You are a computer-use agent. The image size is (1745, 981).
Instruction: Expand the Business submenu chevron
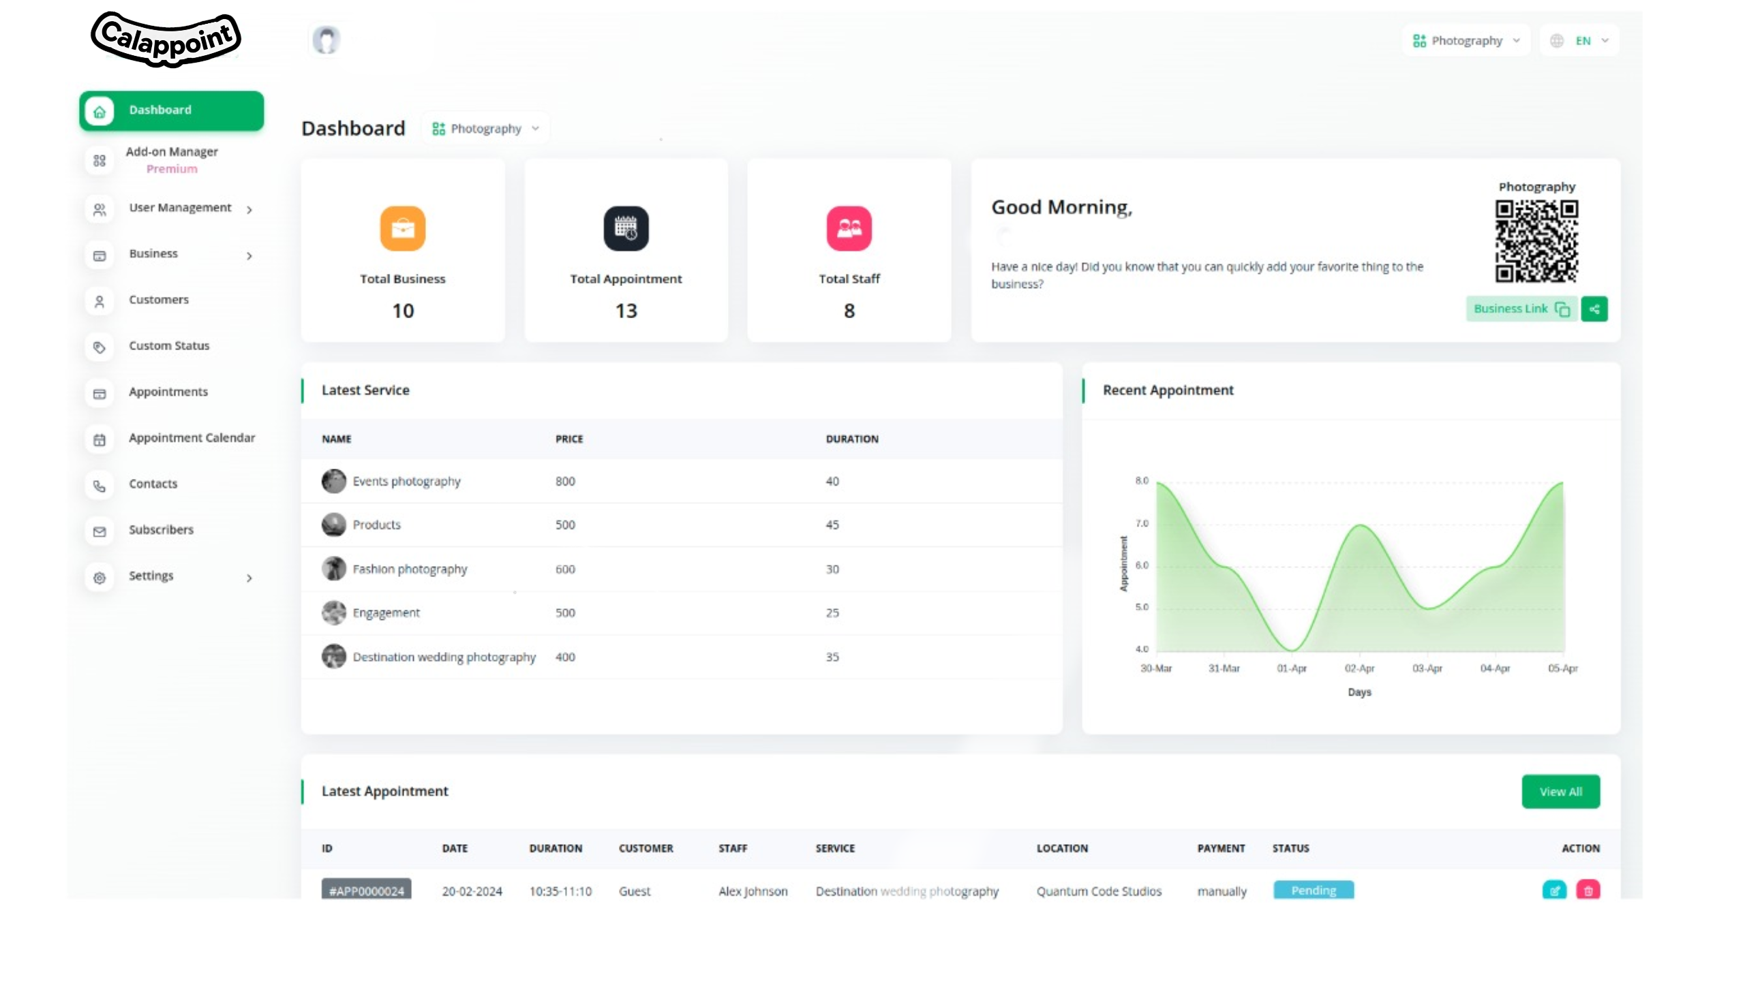pyautogui.click(x=249, y=256)
